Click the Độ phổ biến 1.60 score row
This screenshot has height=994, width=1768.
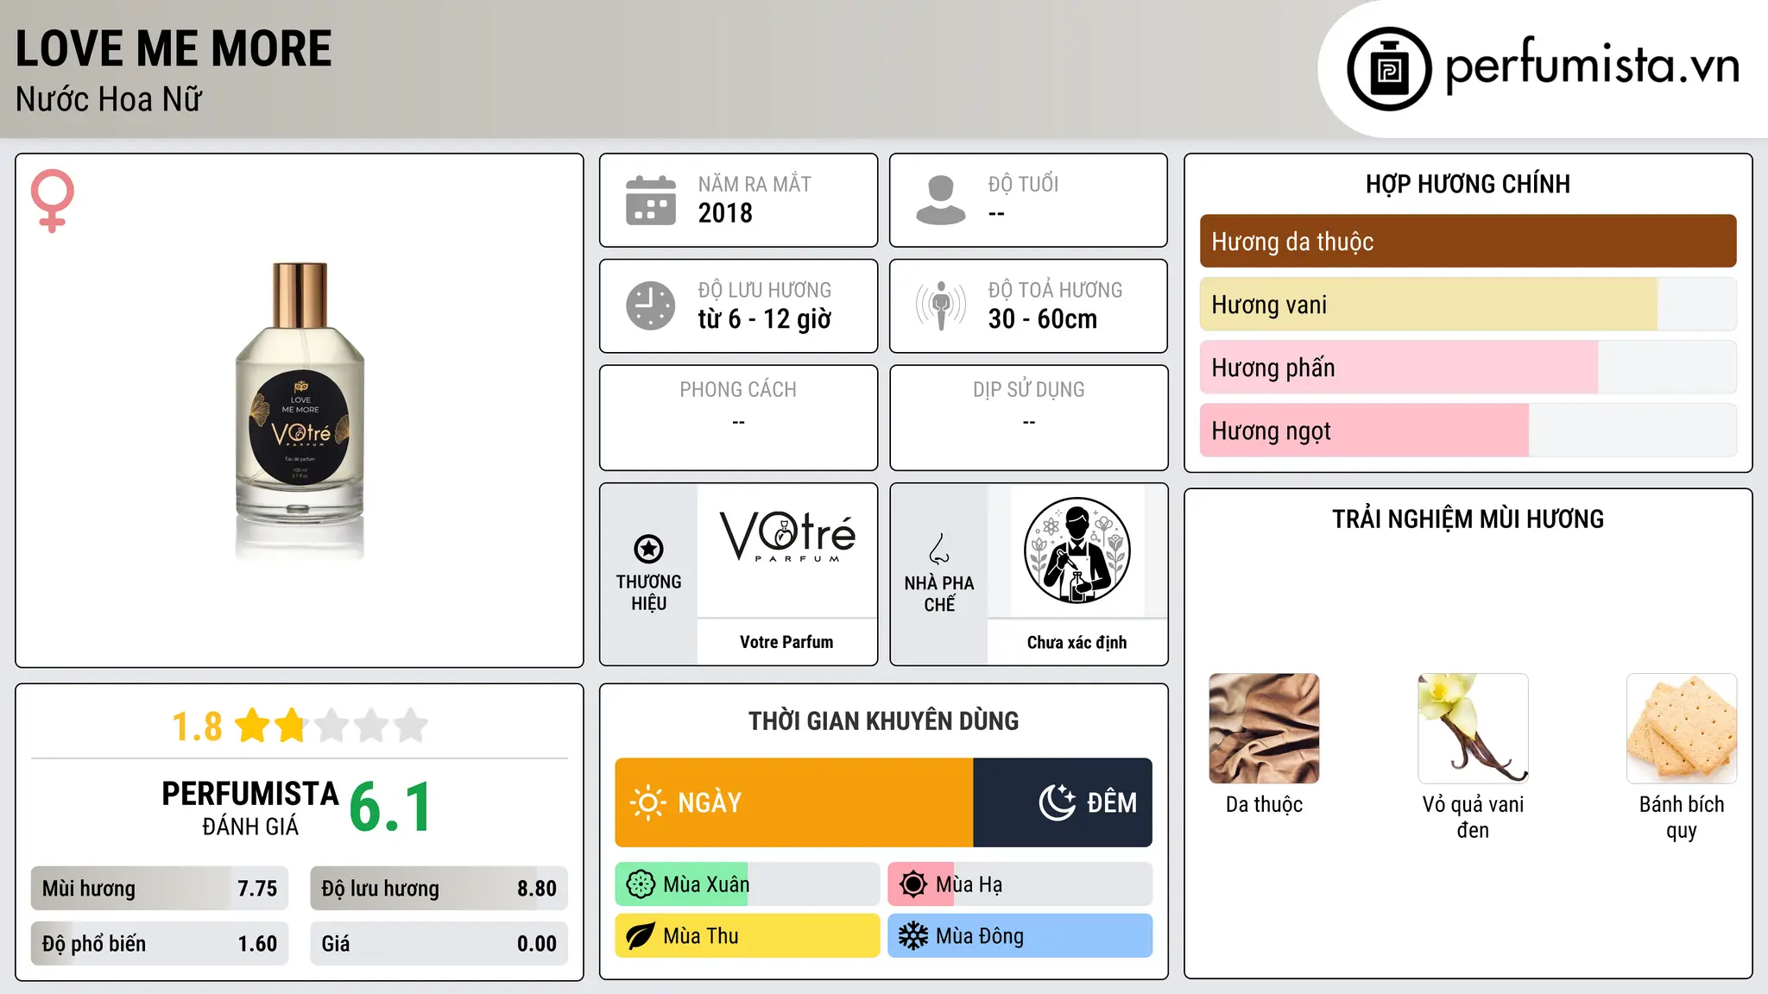pos(160,944)
